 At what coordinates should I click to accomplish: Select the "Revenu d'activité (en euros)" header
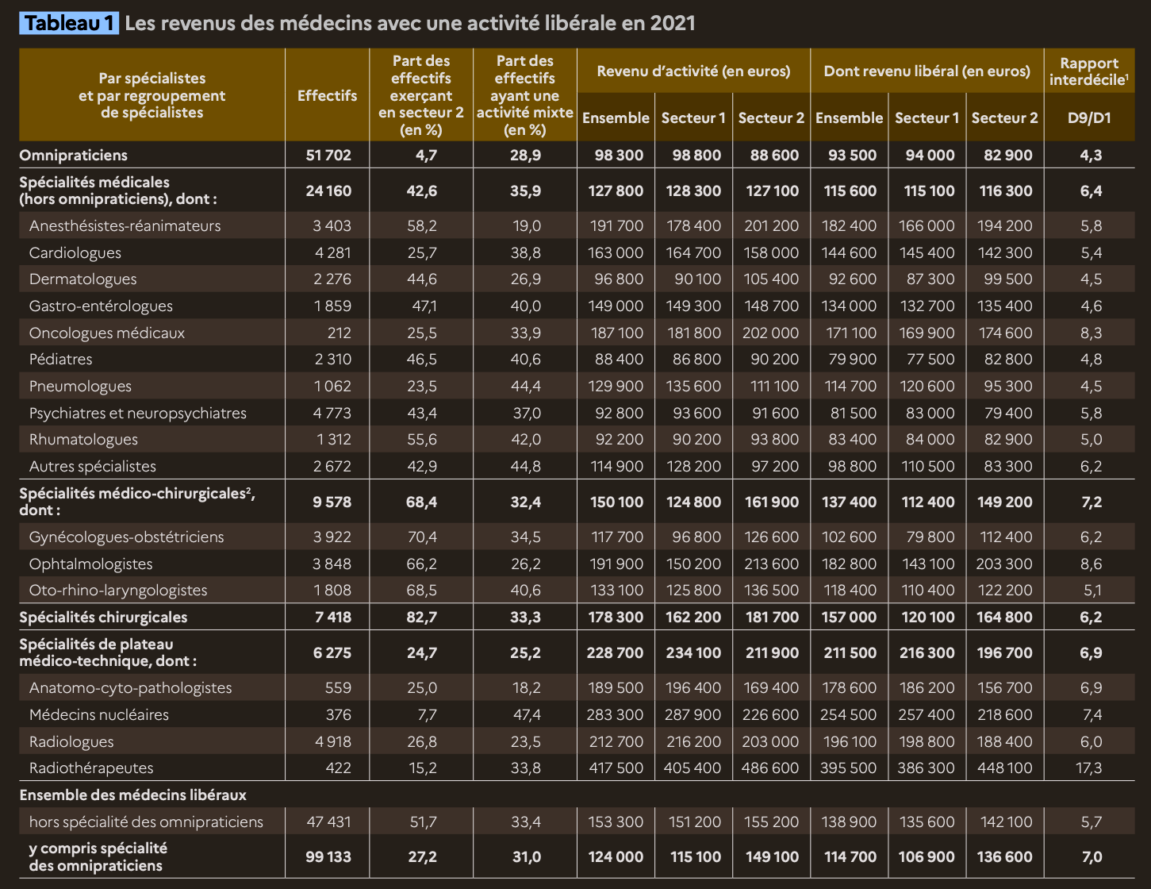694,71
